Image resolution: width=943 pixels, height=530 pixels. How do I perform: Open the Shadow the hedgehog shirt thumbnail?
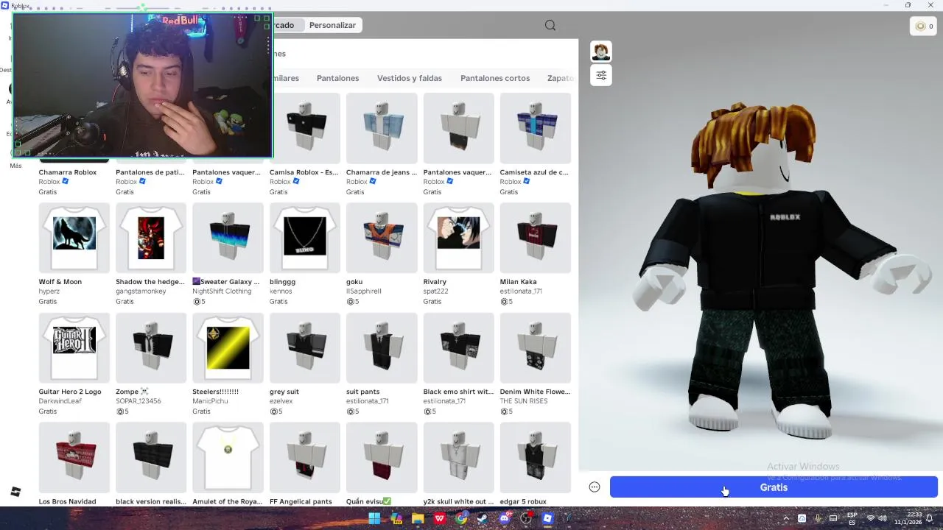[151, 238]
